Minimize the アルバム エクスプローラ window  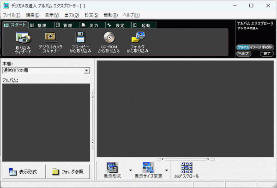tap(235, 6)
